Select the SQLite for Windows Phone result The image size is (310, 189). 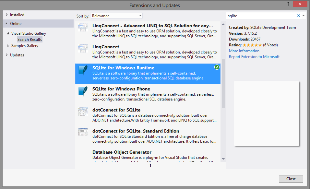click(x=148, y=94)
